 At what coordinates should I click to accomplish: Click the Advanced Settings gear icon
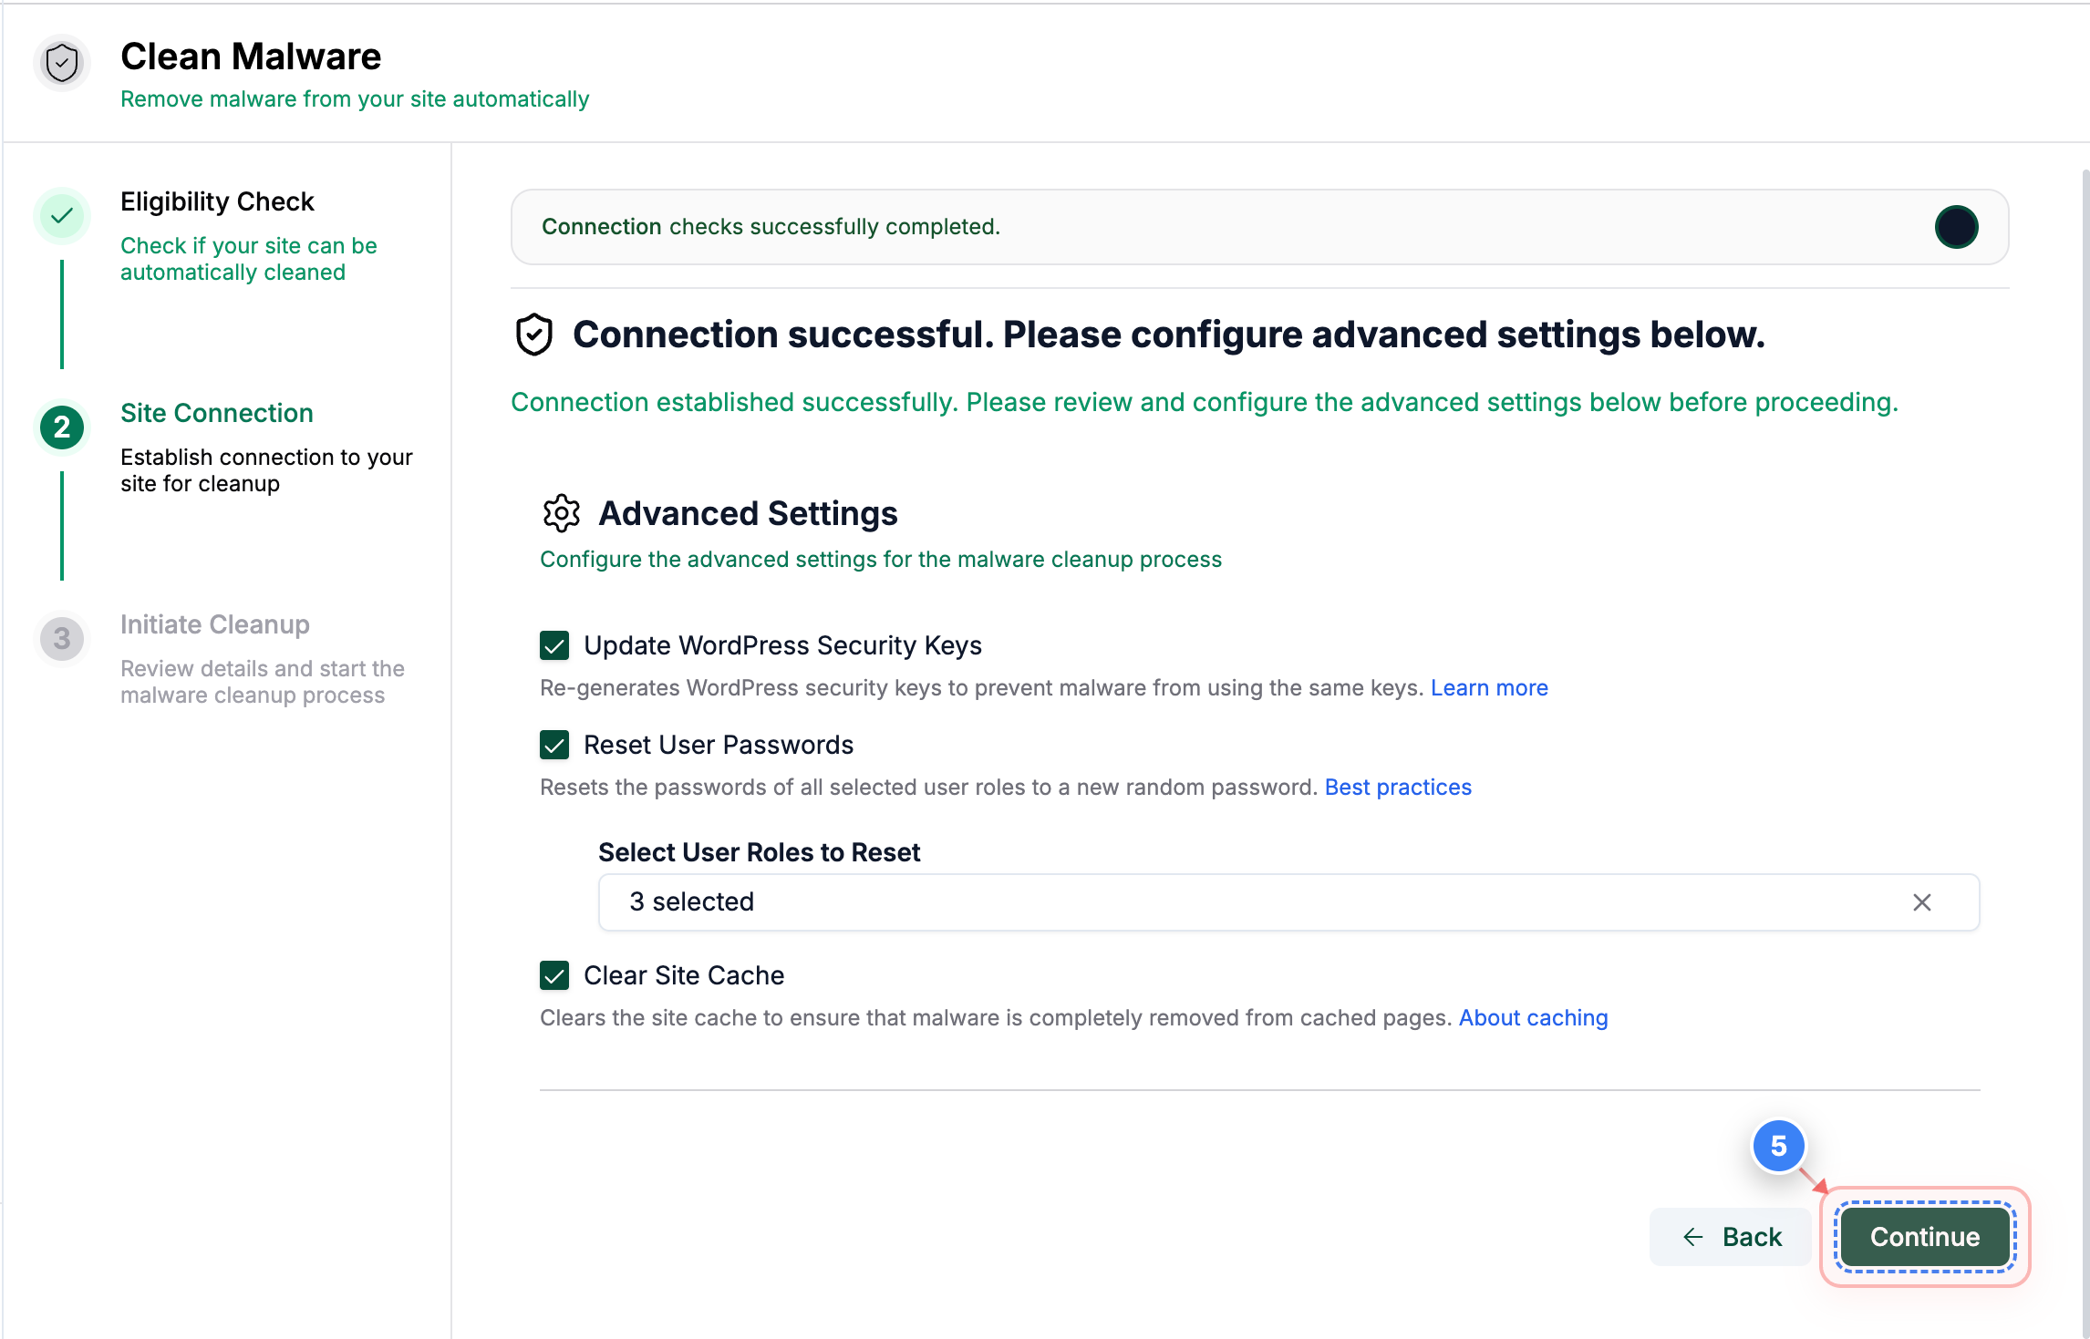click(x=561, y=513)
